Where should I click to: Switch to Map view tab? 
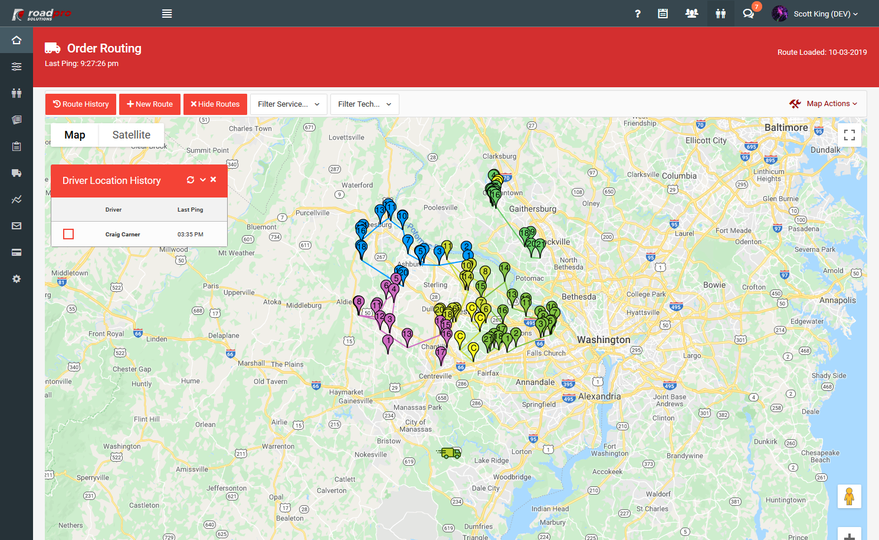pyautogui.click(x=75, y=135)
